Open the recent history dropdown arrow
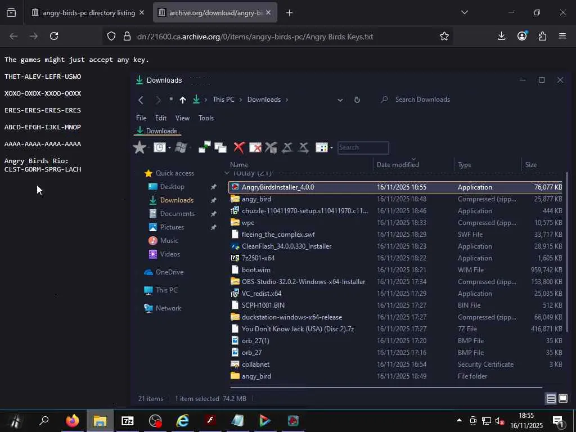Screen dimensions: 576x432 click(x=169, y=148)
